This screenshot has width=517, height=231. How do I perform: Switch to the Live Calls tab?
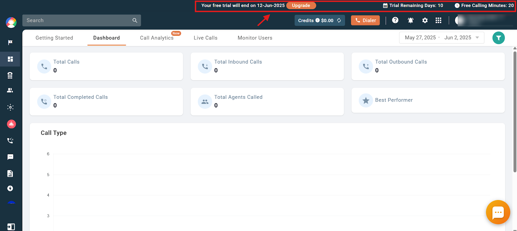[206, 38]
